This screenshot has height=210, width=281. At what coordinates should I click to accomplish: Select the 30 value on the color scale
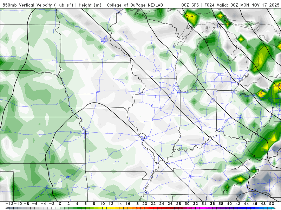(x=187, y=204)
